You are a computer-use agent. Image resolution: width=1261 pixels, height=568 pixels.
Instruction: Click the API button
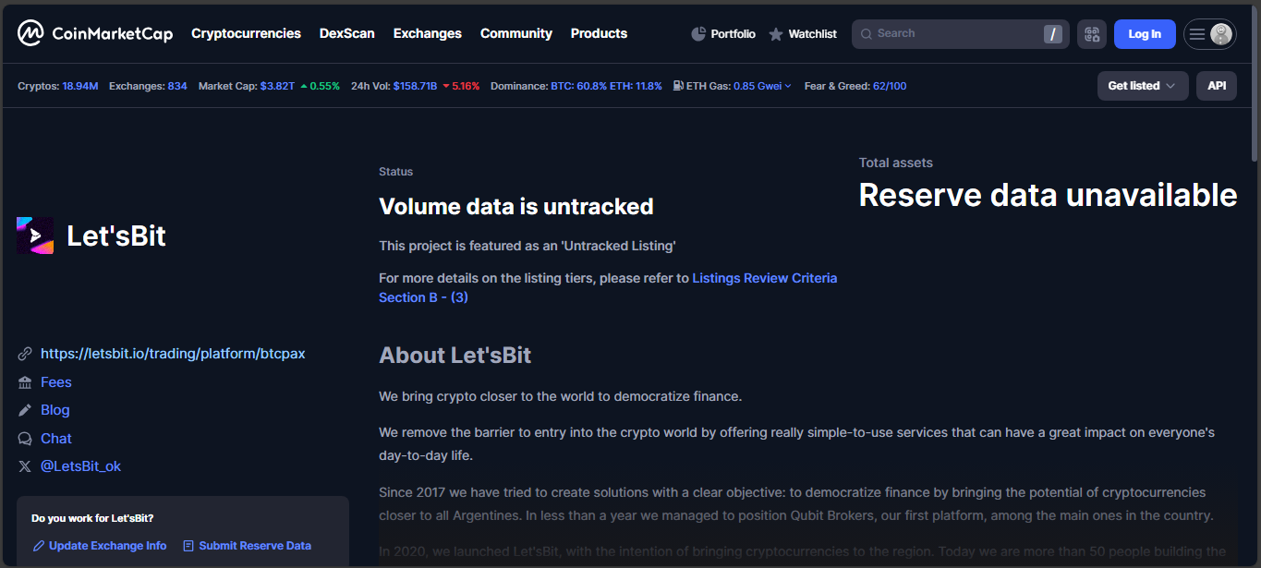pos(1216,86)
